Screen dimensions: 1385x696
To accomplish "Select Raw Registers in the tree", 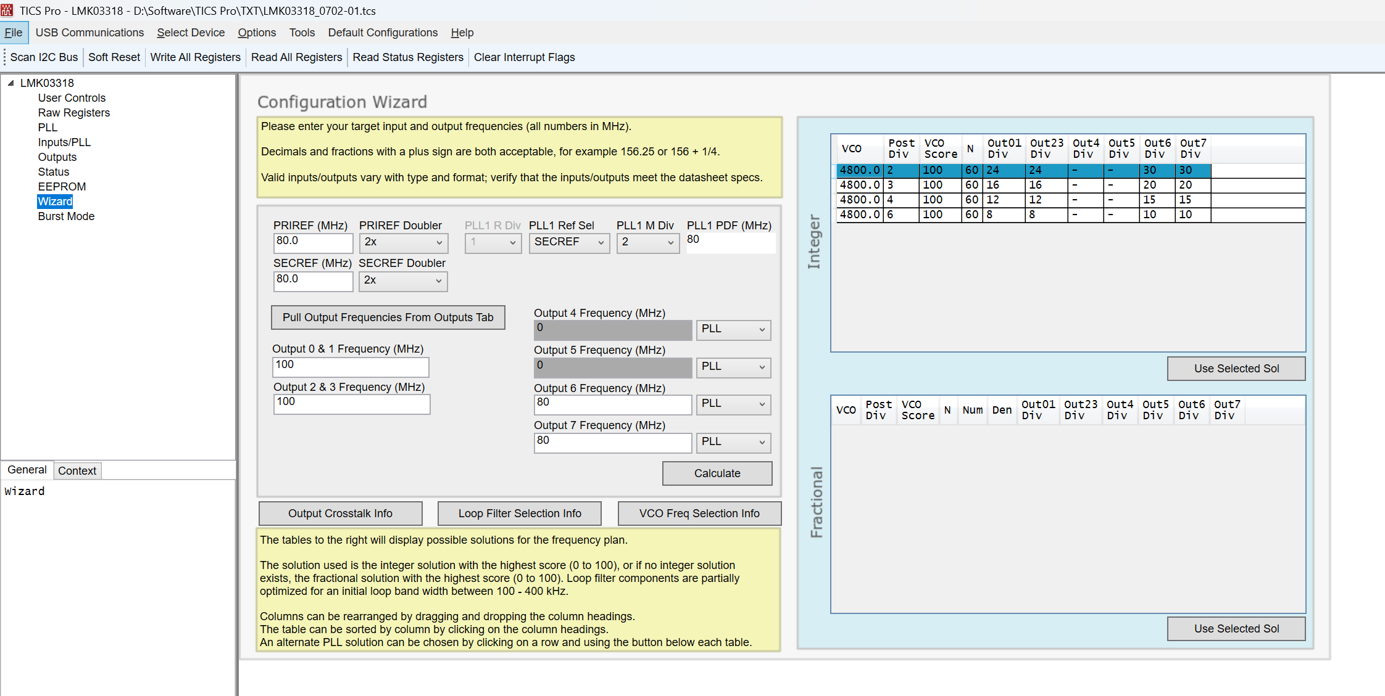I will [x=74, y=113].
